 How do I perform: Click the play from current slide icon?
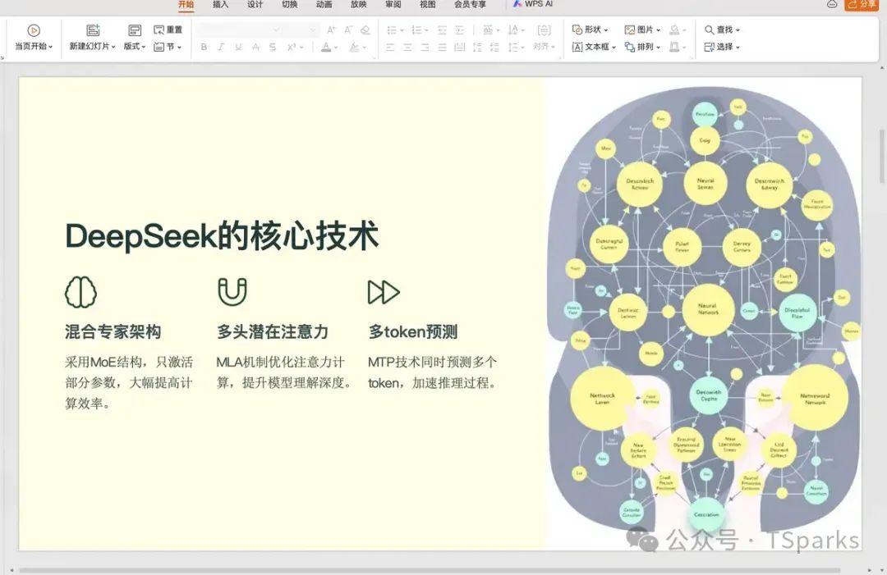pos(34,30)
